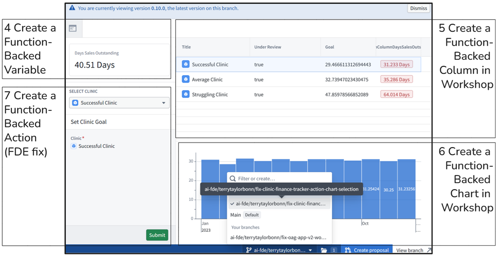498x256 pixels.
Task: Click the View branch link
Action: pos(413,250)
